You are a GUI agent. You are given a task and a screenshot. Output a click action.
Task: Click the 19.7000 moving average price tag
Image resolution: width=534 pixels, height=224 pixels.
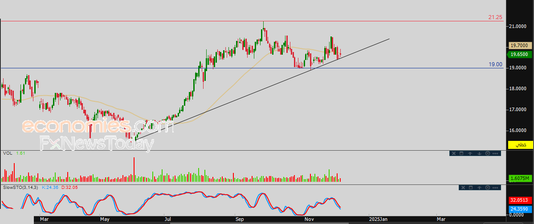(x=520, y=45)
